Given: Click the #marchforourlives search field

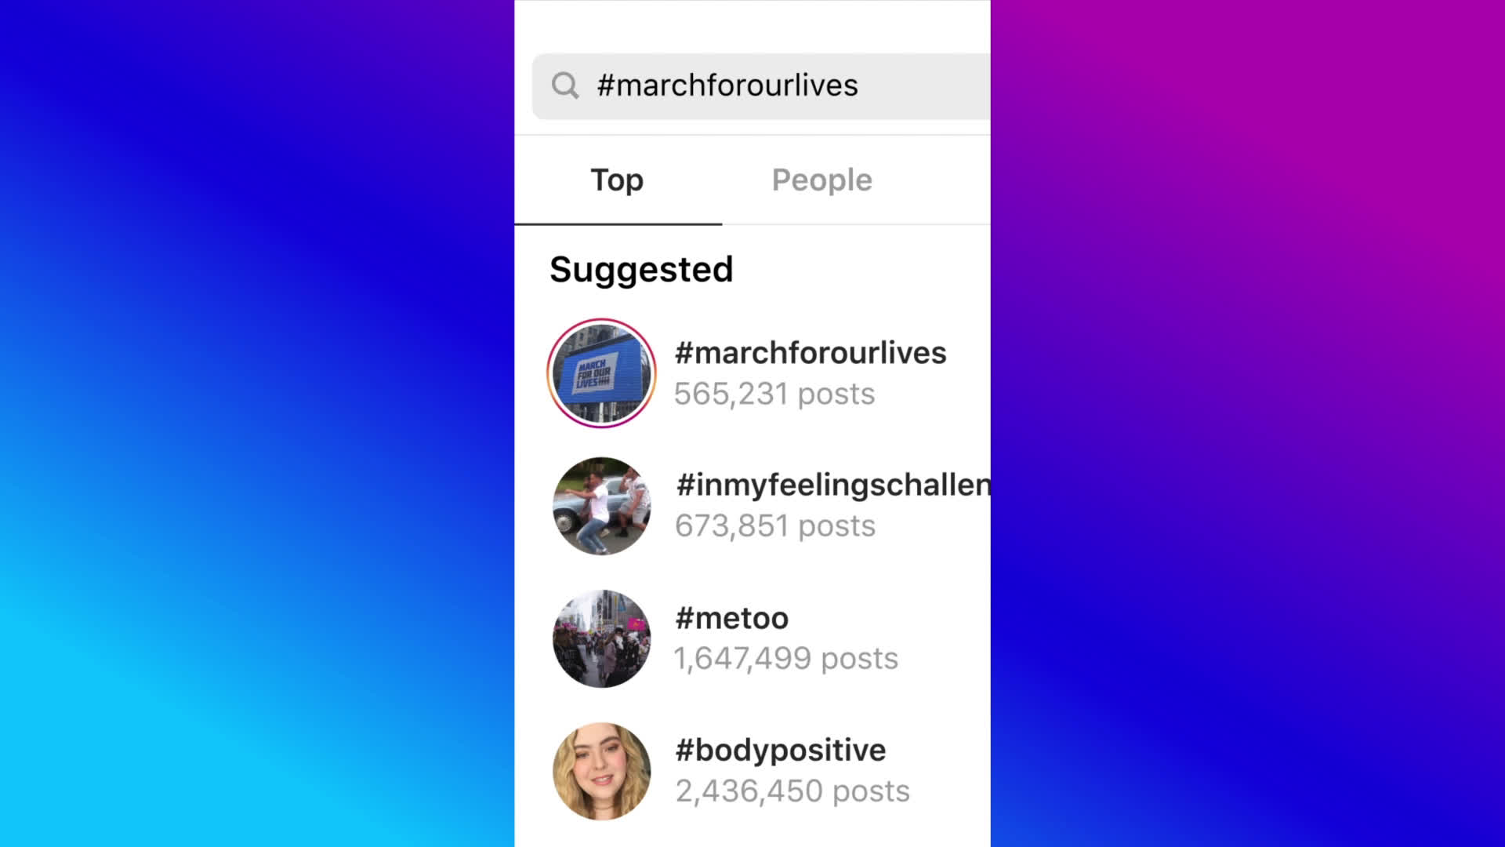Looking at the screenshot, I should click(x=760, y=86).
